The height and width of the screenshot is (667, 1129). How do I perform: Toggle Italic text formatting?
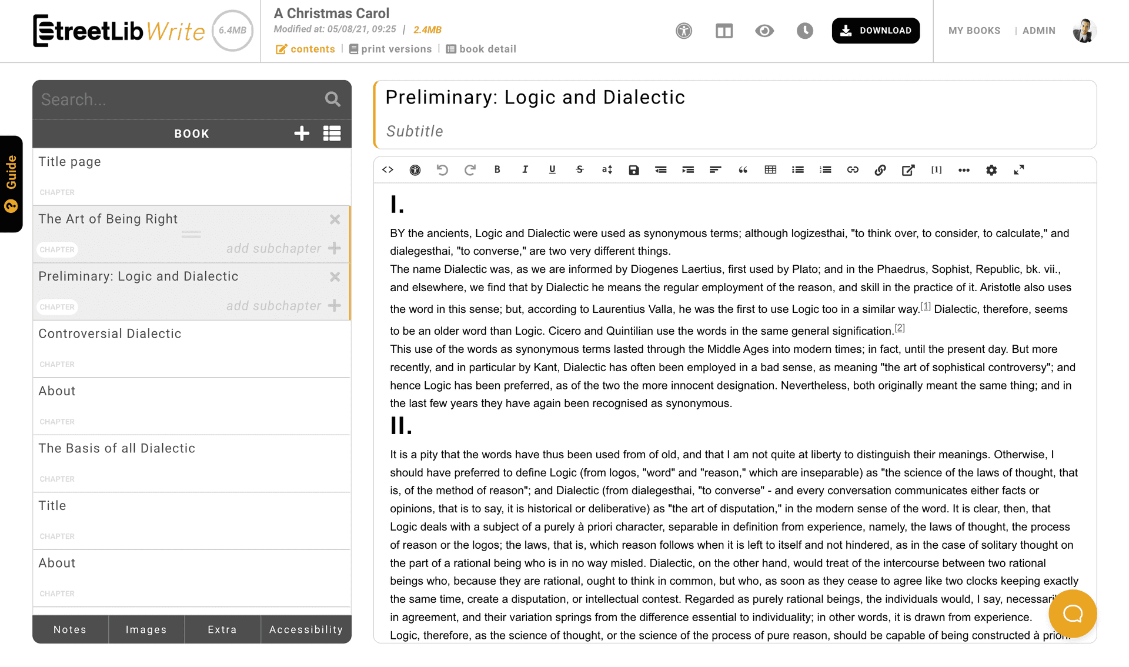coord(525,169)
